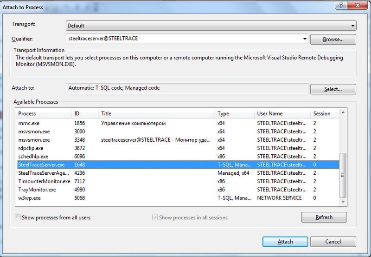Click the Select button for code types
Screen dimensions: 371x257
(x=333, y=89)
